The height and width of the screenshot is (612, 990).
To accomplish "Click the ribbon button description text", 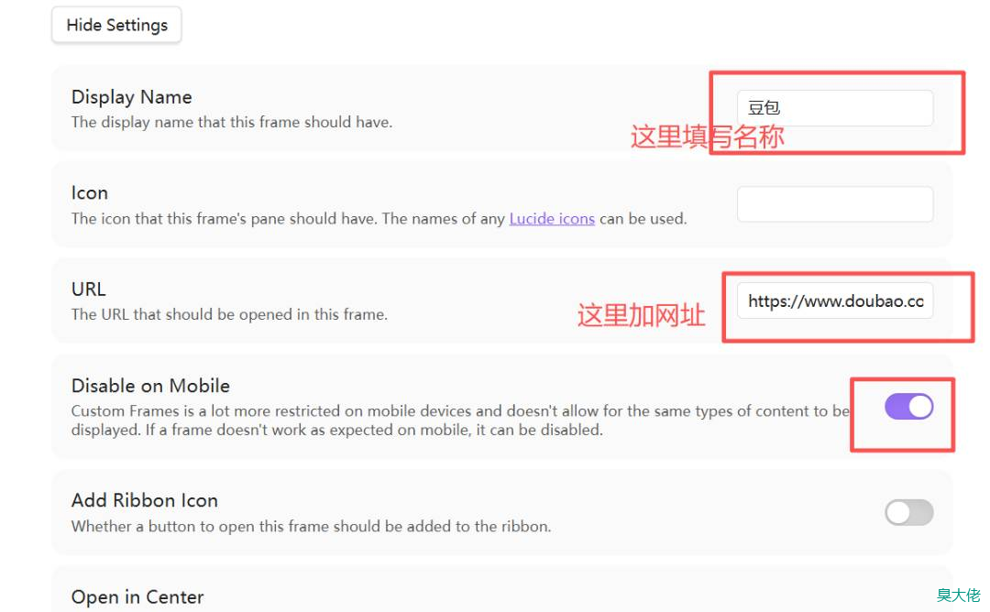I will [x=311, y=526].
